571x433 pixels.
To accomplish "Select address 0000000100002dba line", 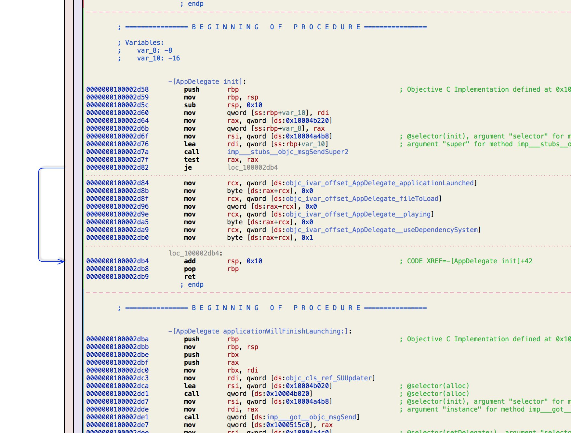I will 117,339.
